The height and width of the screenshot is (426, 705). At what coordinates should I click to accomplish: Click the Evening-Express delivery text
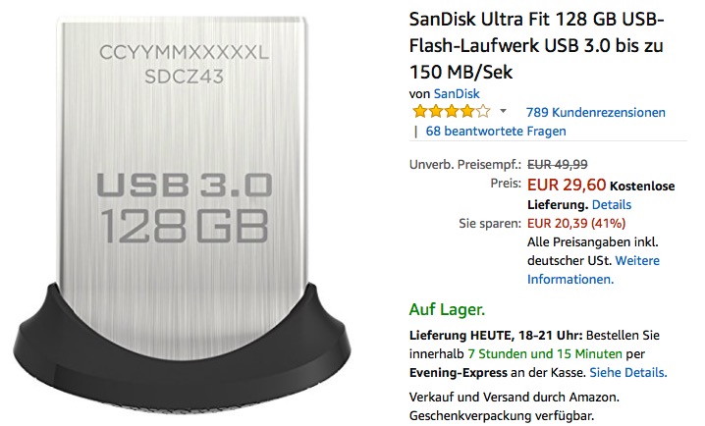point(459,373)
